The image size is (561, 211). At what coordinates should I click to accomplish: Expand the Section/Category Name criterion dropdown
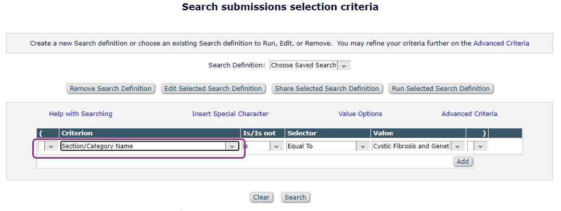click(149, 146)
